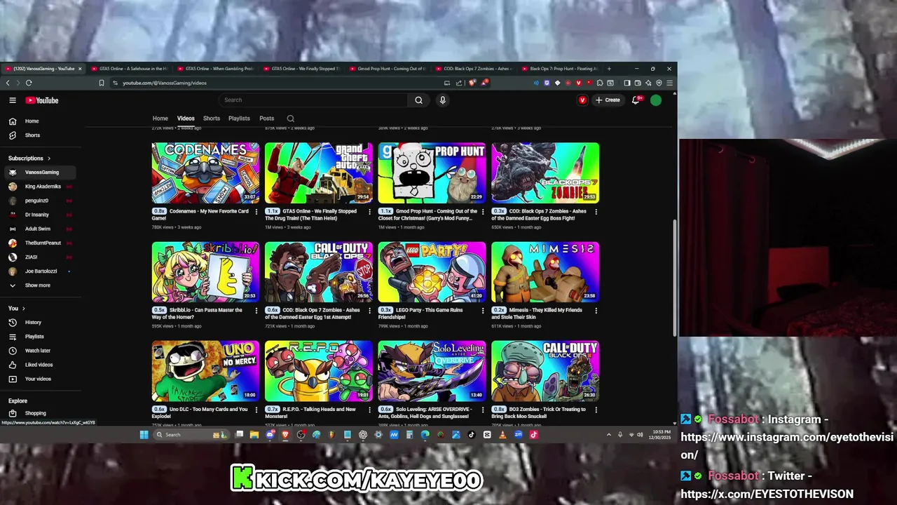Viewport: 897px width, 505px height.
Task: Open options for the Gmod Prop Hunt video
Action: click(x=483, y=211)
